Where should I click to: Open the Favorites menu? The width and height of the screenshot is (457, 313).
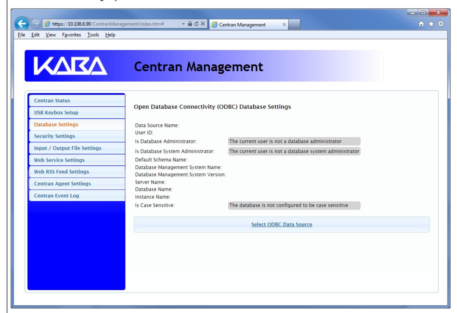tap(71, 35)
